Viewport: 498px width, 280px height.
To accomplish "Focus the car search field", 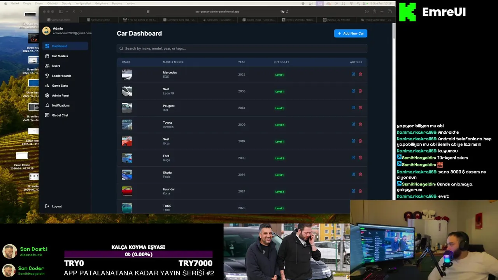I will click(242, 49).
